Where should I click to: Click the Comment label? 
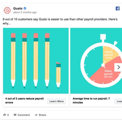point(24,115)
